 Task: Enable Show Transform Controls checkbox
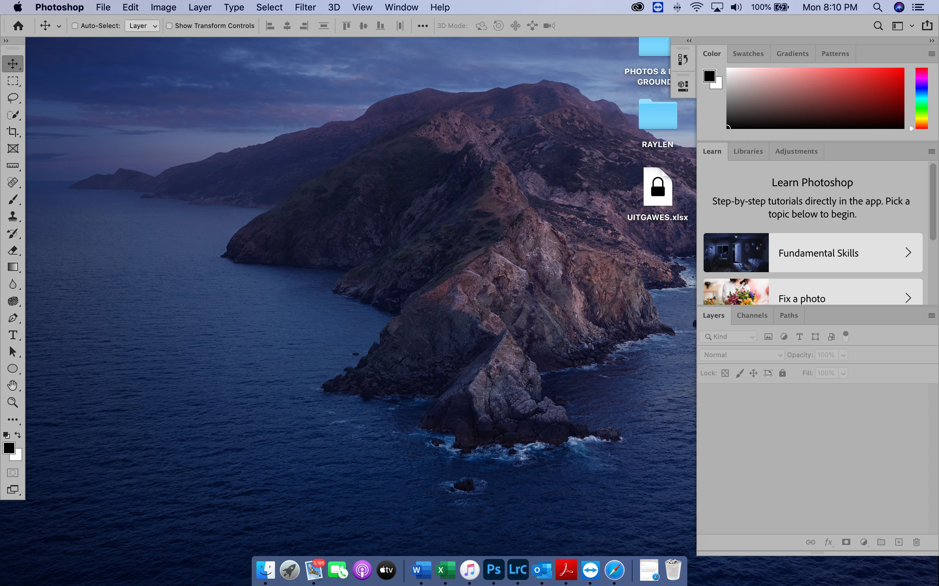(x=170, y=26)
